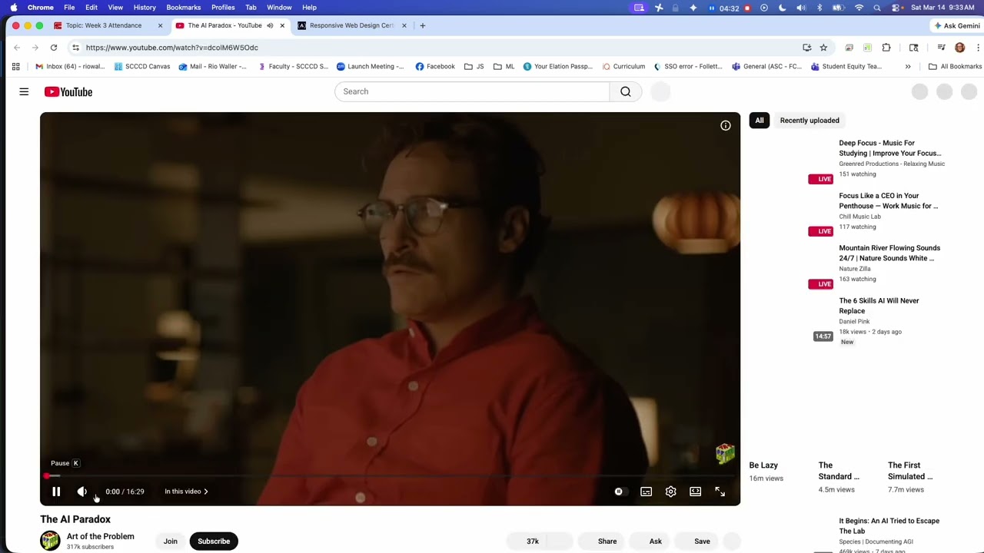
Task: Expand the JS bookmarks folder
Action: [474, 67]
